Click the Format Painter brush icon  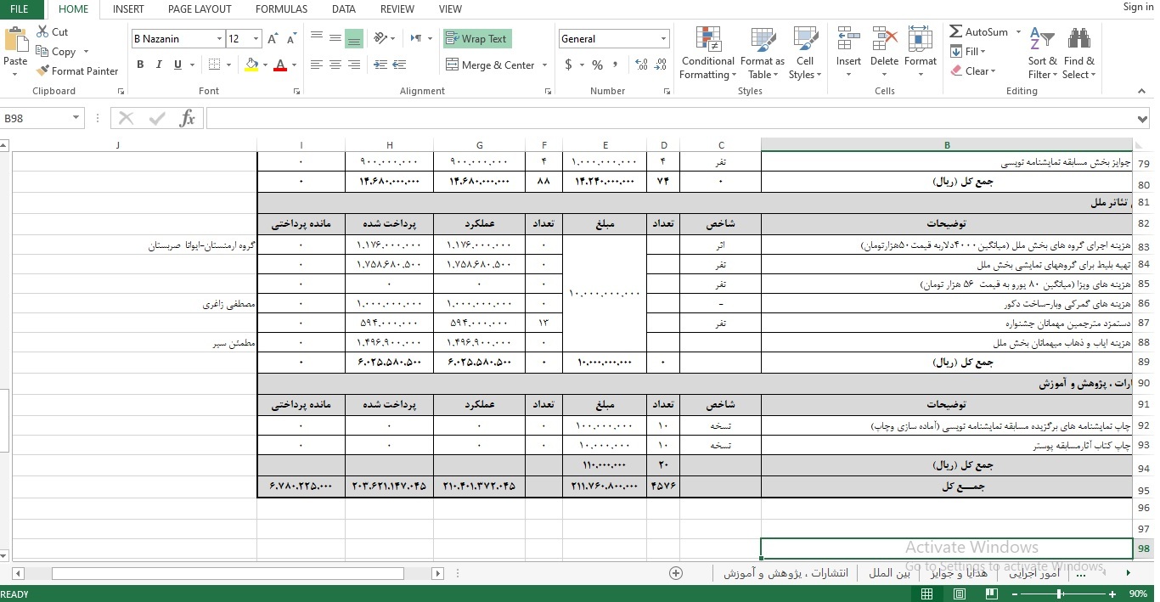pos(42,71)
